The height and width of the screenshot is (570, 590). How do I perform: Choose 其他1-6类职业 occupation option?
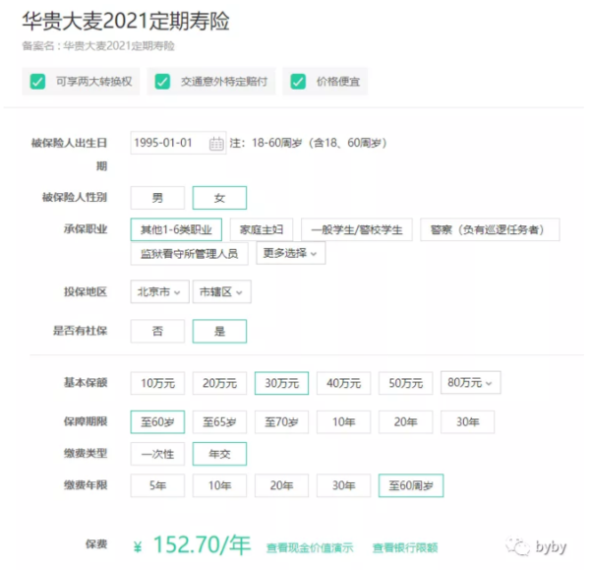coord(176,229)
